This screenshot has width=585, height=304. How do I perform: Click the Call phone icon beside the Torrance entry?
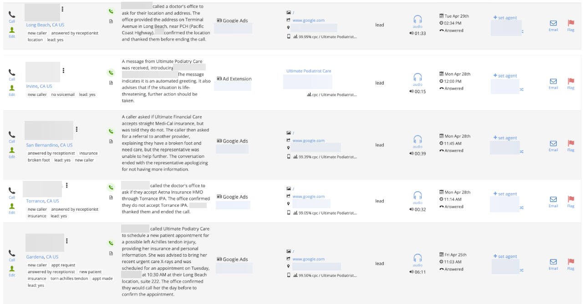[x=11, y=190]
